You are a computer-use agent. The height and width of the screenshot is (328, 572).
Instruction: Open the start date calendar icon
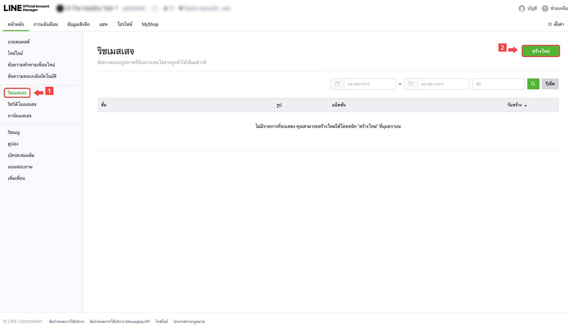click(x=337, y=84)
